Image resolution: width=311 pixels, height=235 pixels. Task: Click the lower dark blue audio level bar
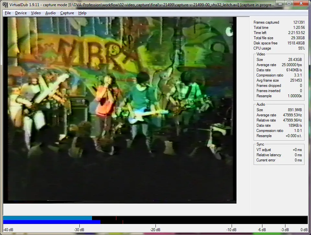tap(52, 222)
